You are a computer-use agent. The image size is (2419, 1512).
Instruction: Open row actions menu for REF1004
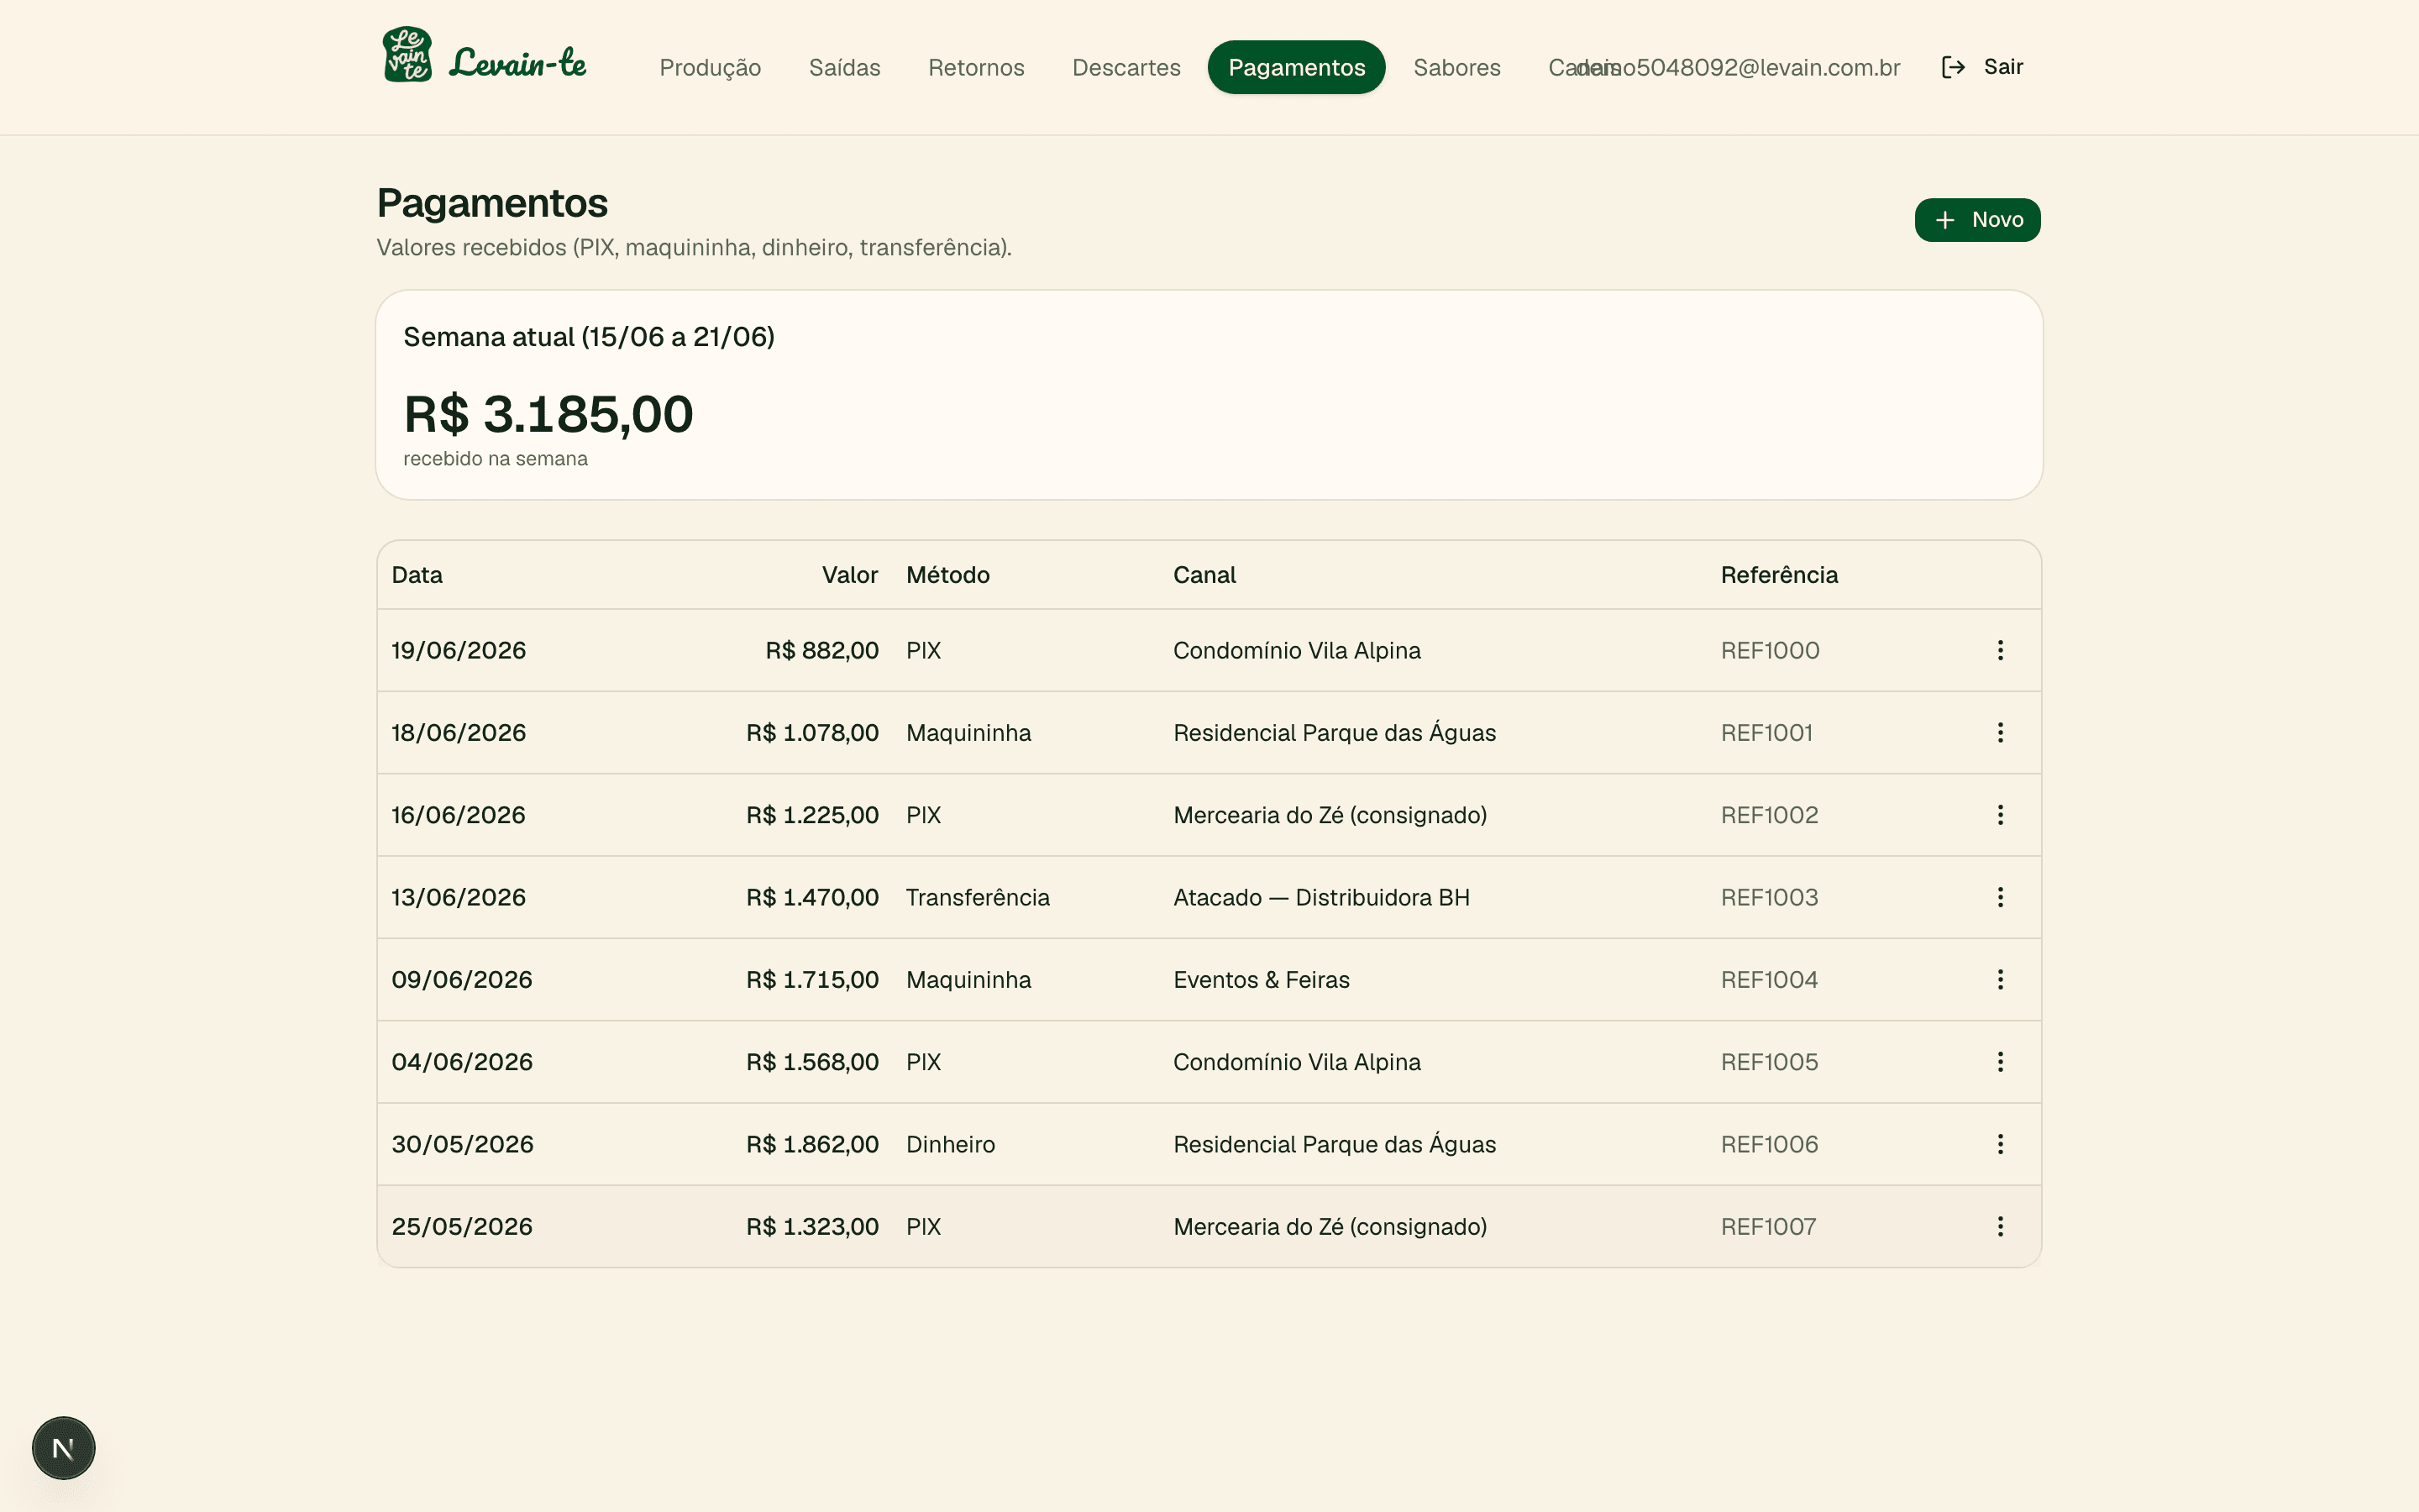tap(2000, 979)
